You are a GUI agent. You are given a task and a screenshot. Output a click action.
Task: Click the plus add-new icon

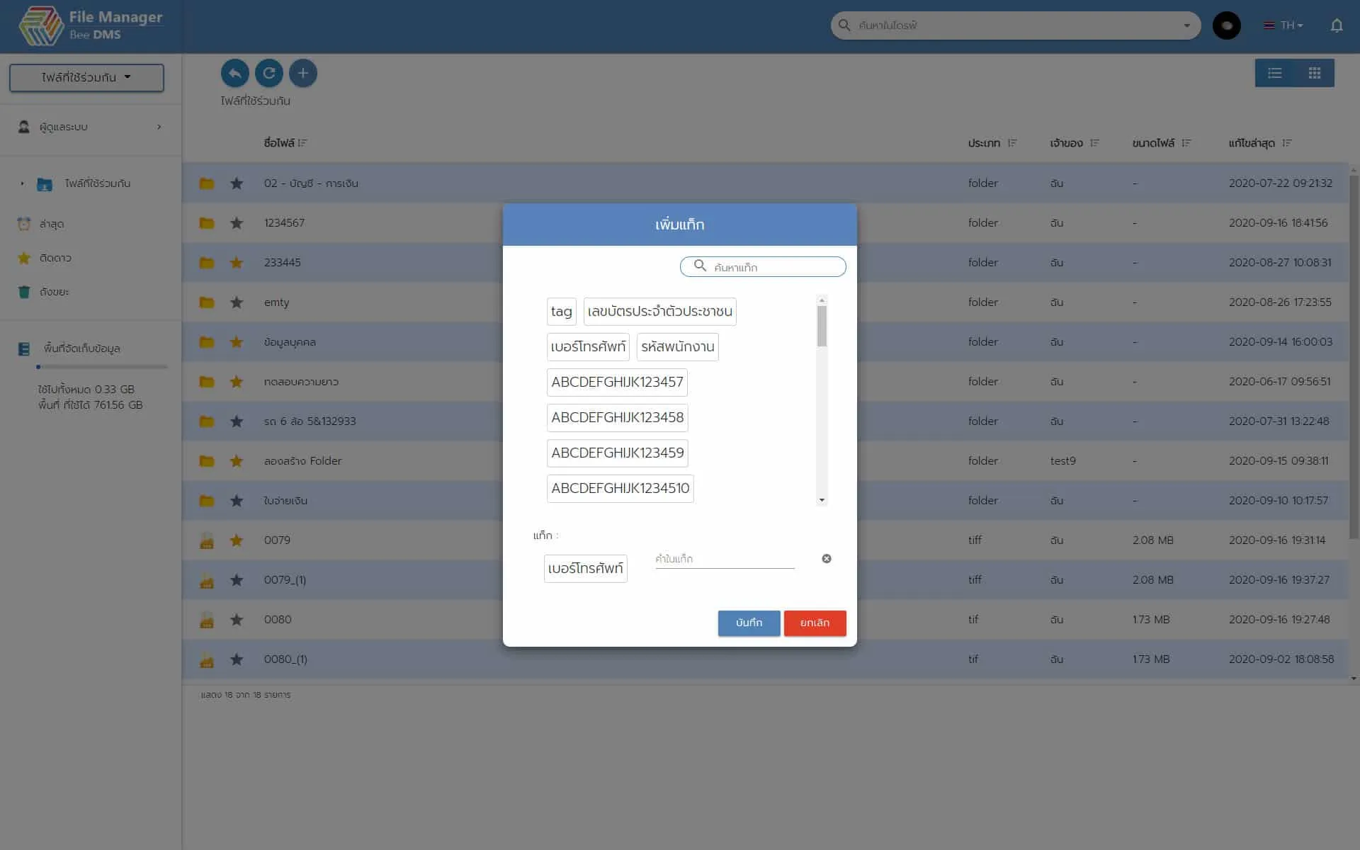coord(302,73)
